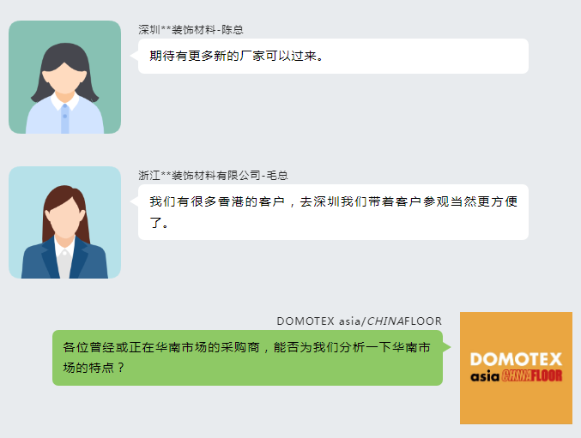Click the tail pointer of green bubble
The height and width of the screenshot is (438, 581).
tap(446, 347)
